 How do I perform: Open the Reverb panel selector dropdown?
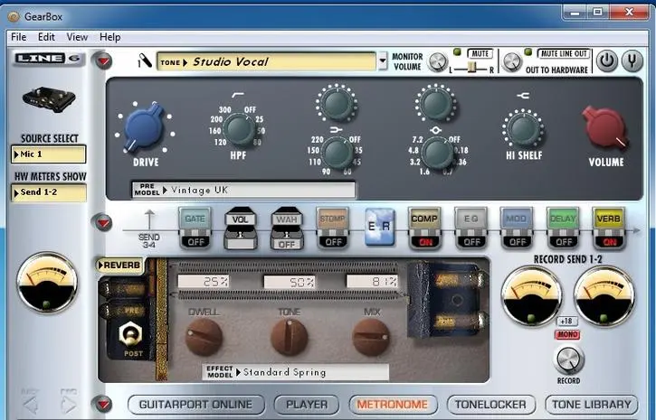tap(119, 266)
